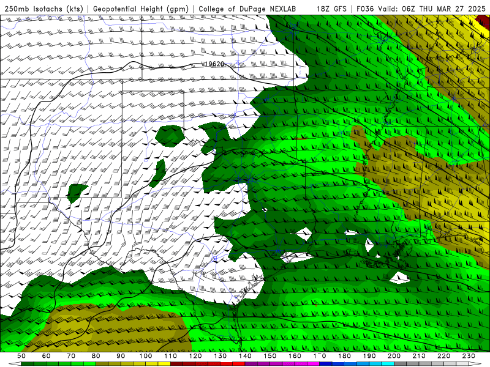Pick the bright yellow swatch left of 110
Screen dimensions: 490x367
(164, 364)
